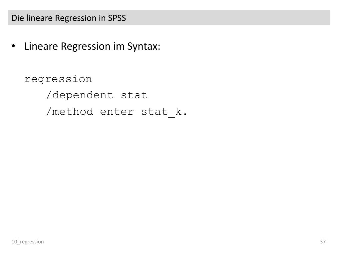This screenshot has width=341, height=256.
Task: Click the footer label '10_regression'
Action: (x=28, y=242)
